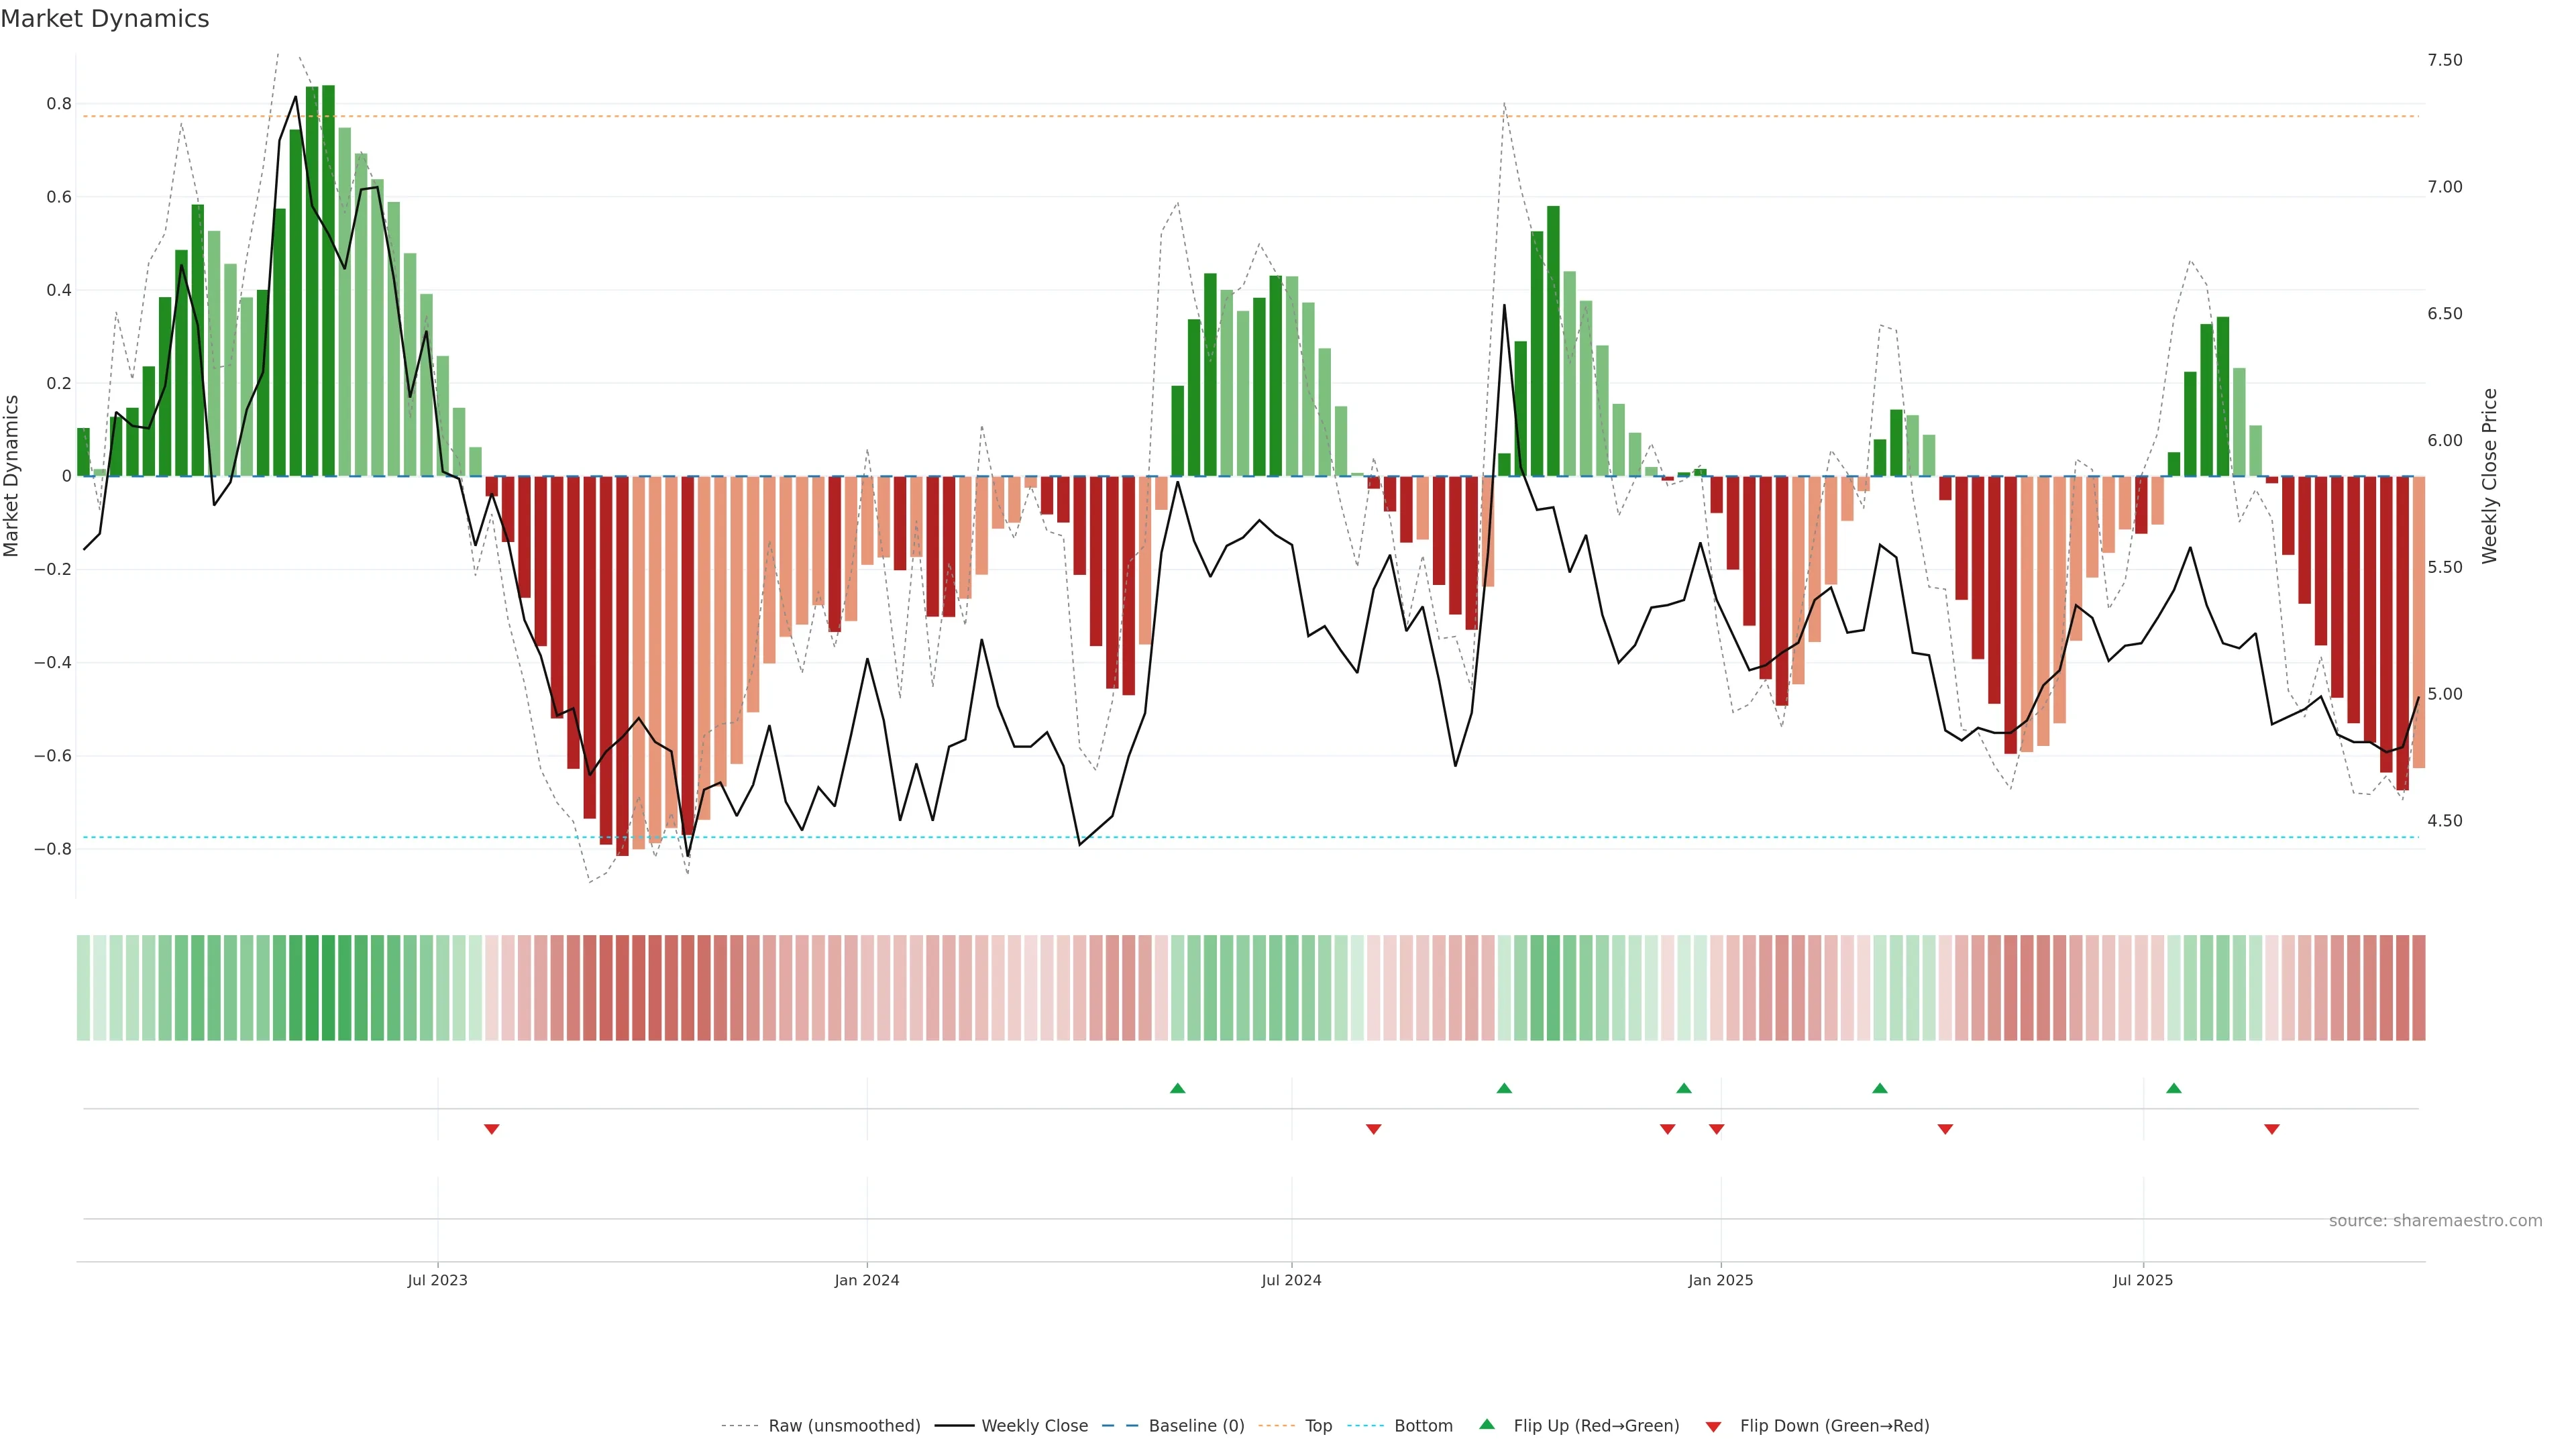
Task: Click the Jul 2025 x-axis label
Action: coord(2142,1280)
